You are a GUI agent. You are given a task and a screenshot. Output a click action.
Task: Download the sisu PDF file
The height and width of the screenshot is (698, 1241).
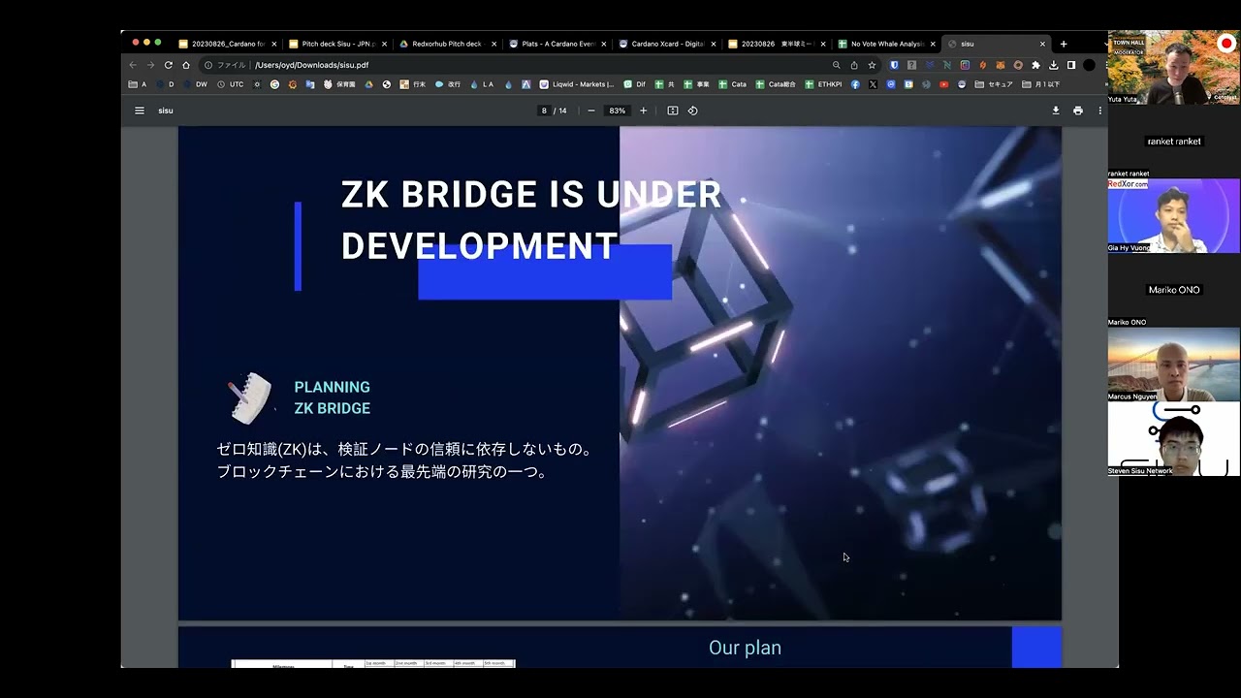pos(1056,111)
